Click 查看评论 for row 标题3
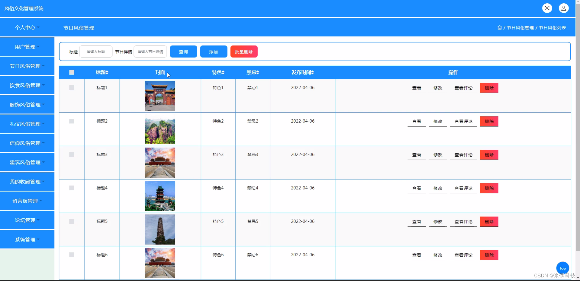This screenshot has height=281, width=580. point(463,155)
